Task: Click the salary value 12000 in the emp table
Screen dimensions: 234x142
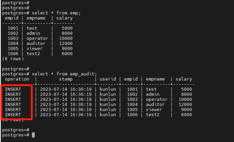Action: (x=66, y=44)
